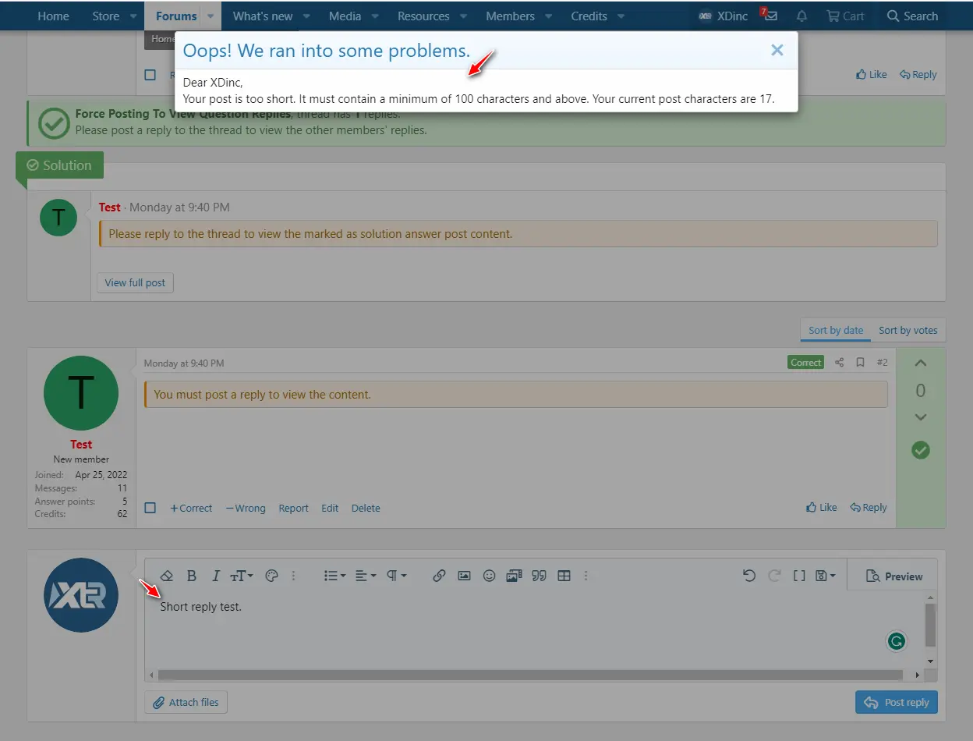Insert an image in the reply
The image size is (973, 741).
pos(464,576)
